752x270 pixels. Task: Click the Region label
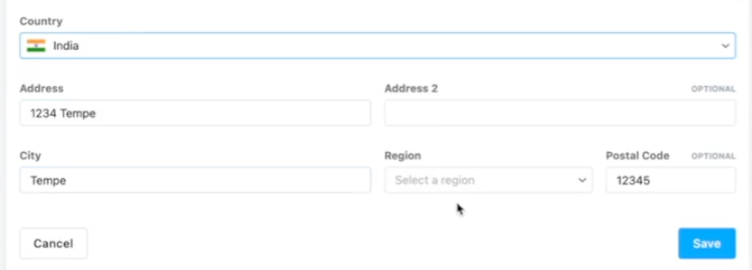coord(403,155)
